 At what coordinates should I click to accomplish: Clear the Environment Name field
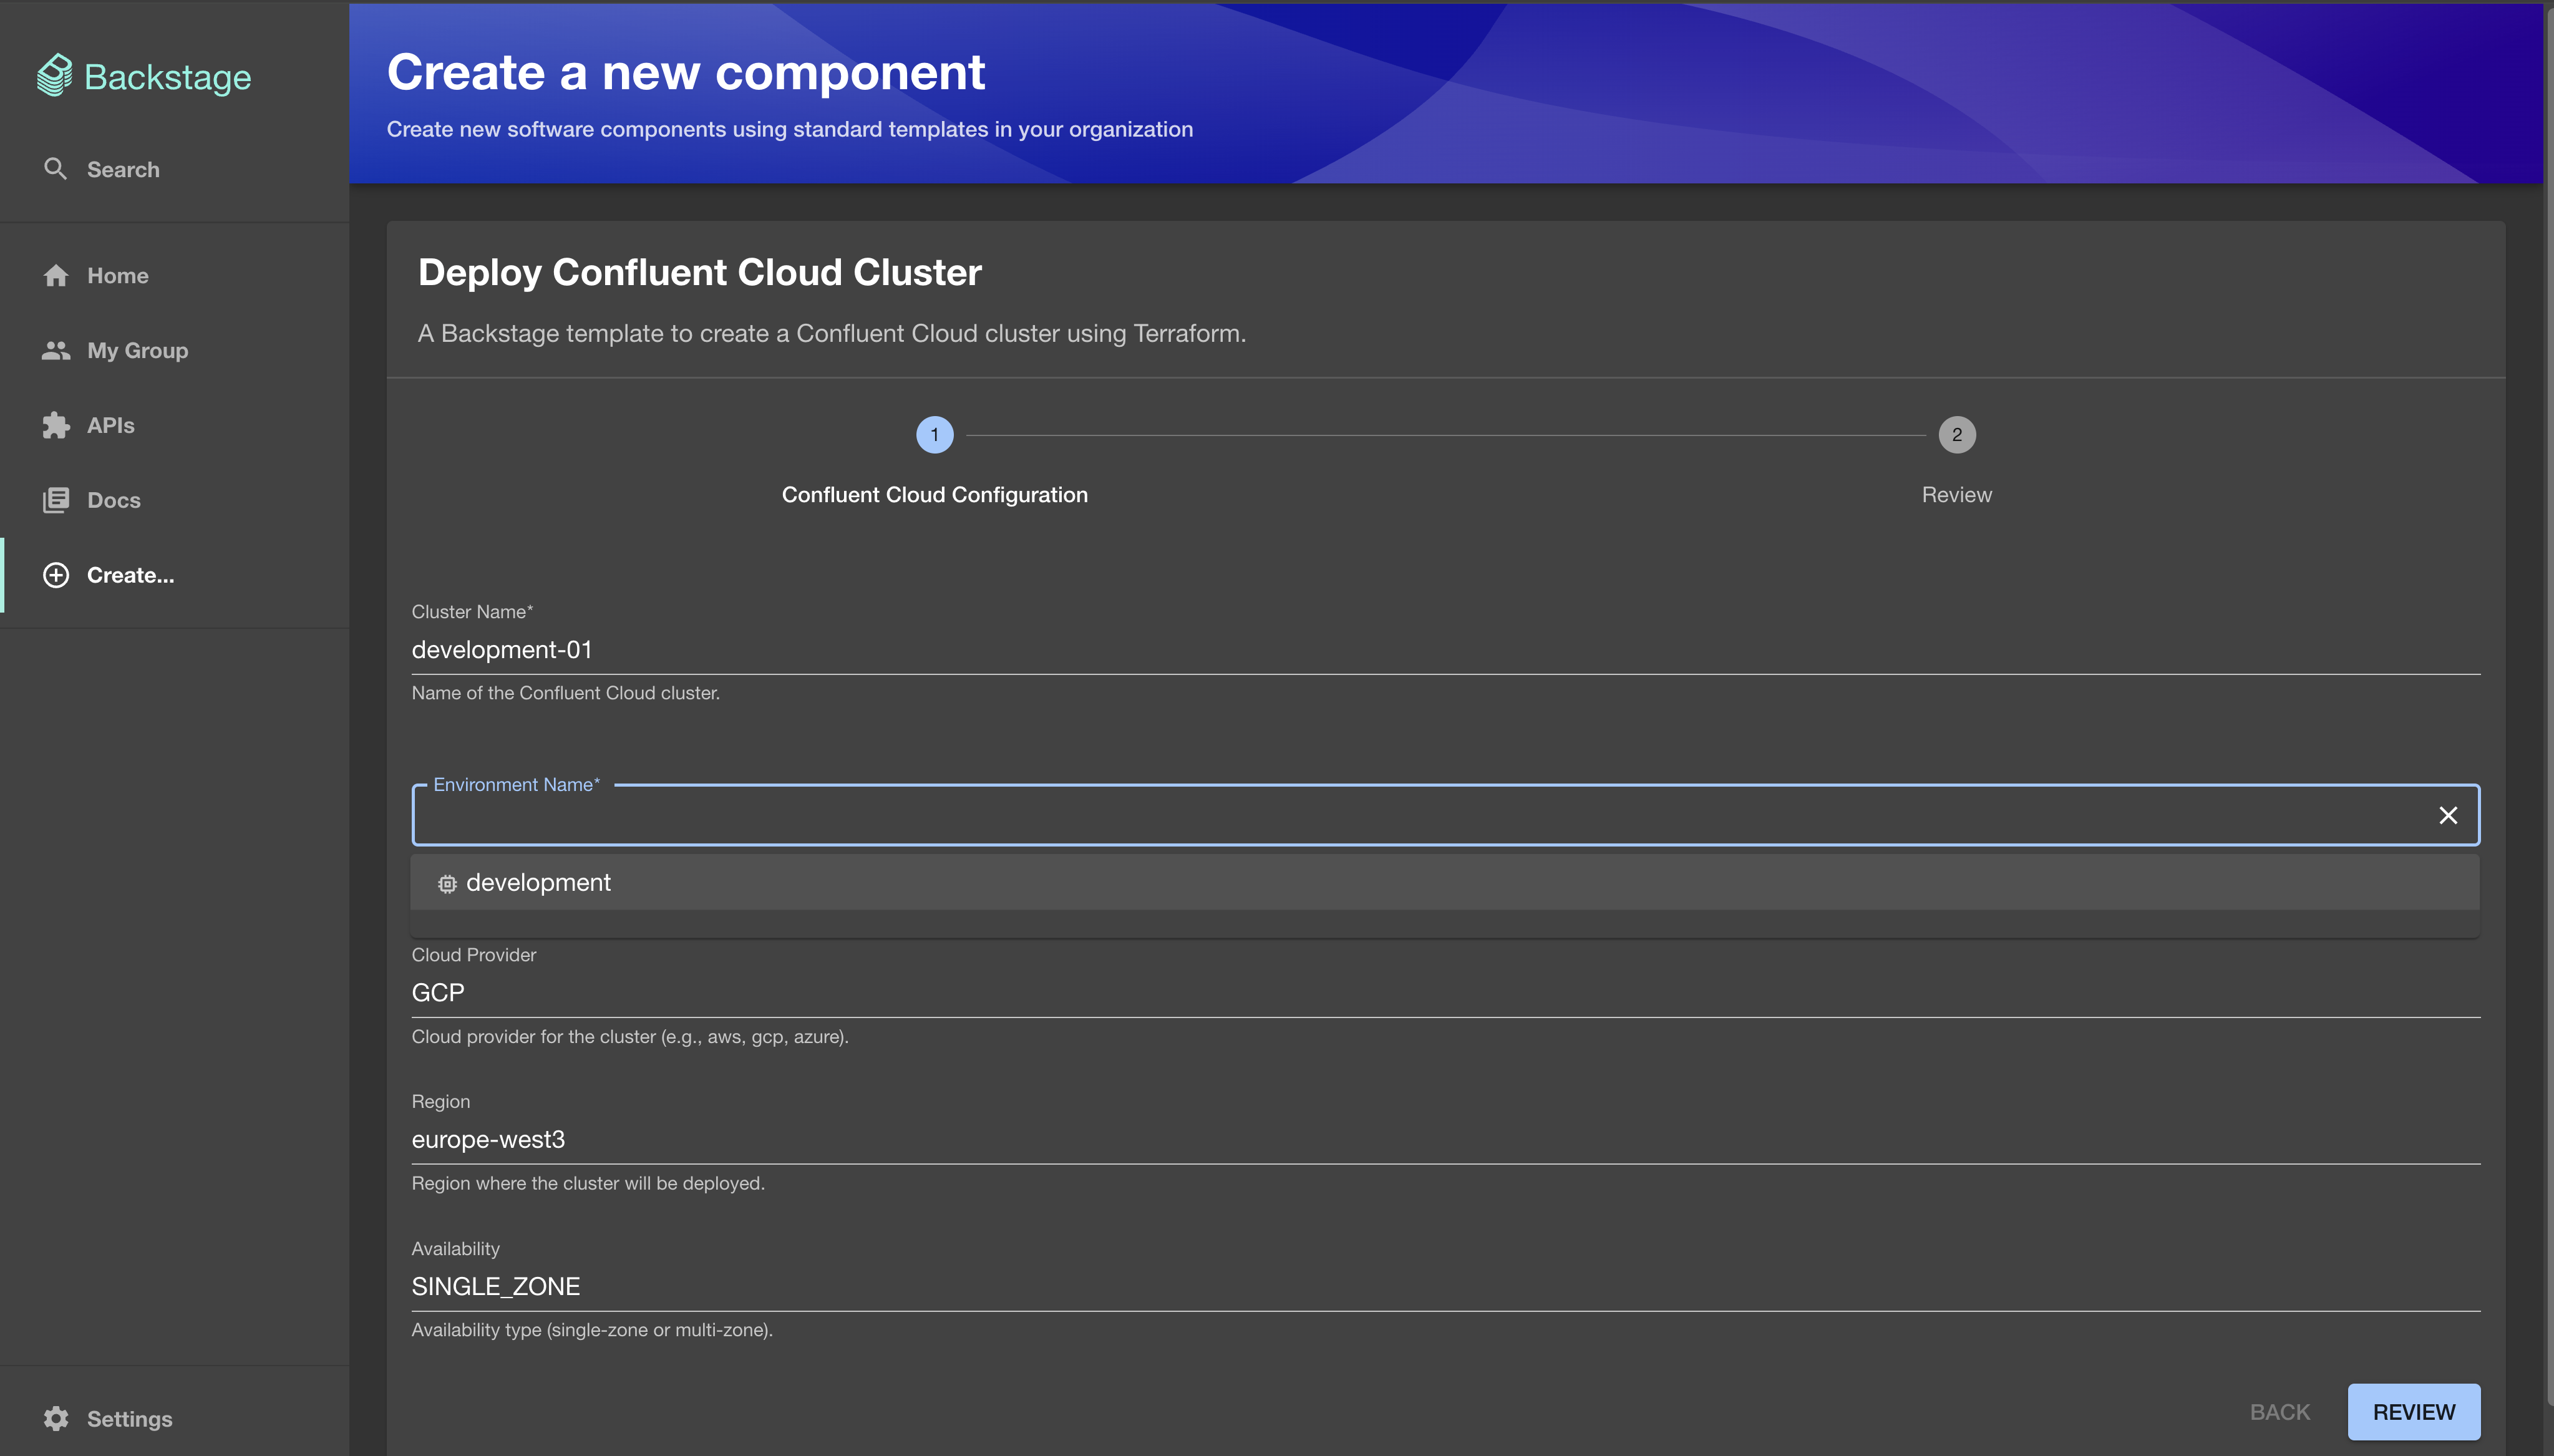pyautogui.click(x=2448, y=816)
